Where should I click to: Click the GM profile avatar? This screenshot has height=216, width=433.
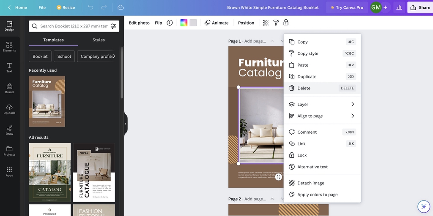pyautogui.click(x=376, y=8)
